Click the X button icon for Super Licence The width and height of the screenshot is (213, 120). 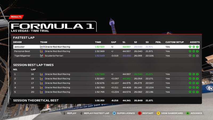tap(114, 113)
